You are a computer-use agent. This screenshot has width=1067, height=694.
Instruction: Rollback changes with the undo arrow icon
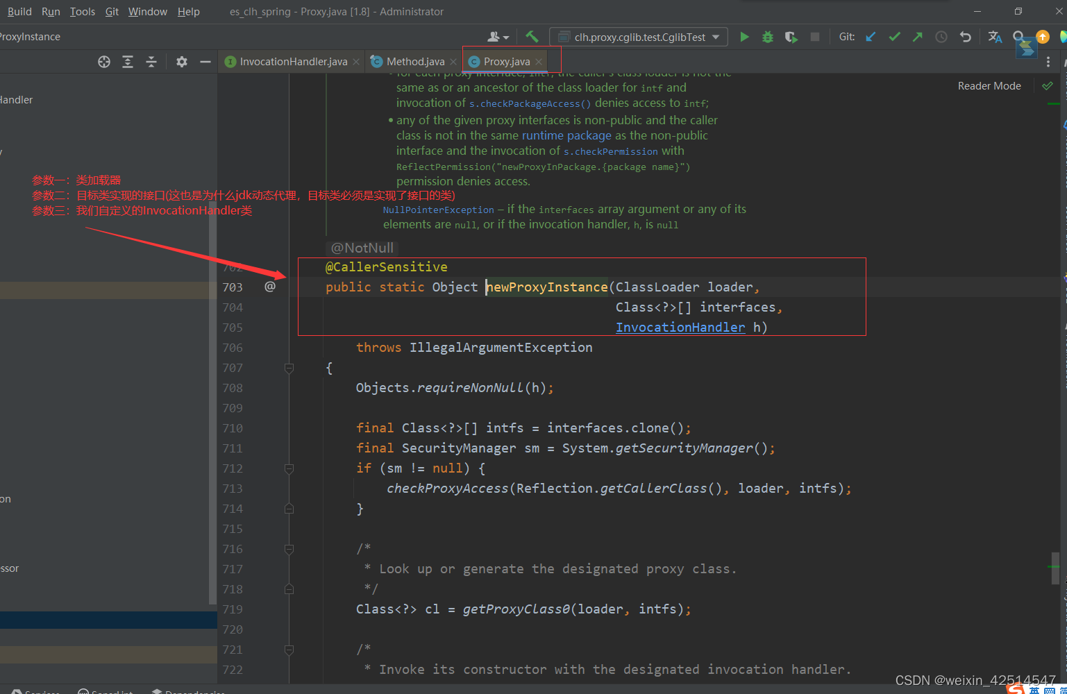coord(965,37)
